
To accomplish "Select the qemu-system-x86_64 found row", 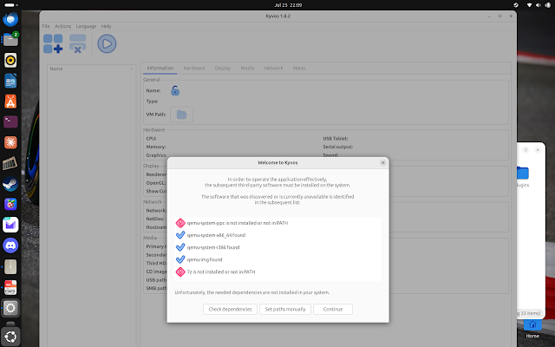I will coord(277,235).
